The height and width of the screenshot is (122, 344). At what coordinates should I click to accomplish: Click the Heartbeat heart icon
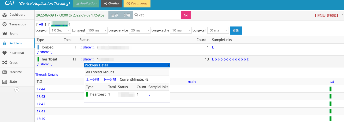point(4,53)
